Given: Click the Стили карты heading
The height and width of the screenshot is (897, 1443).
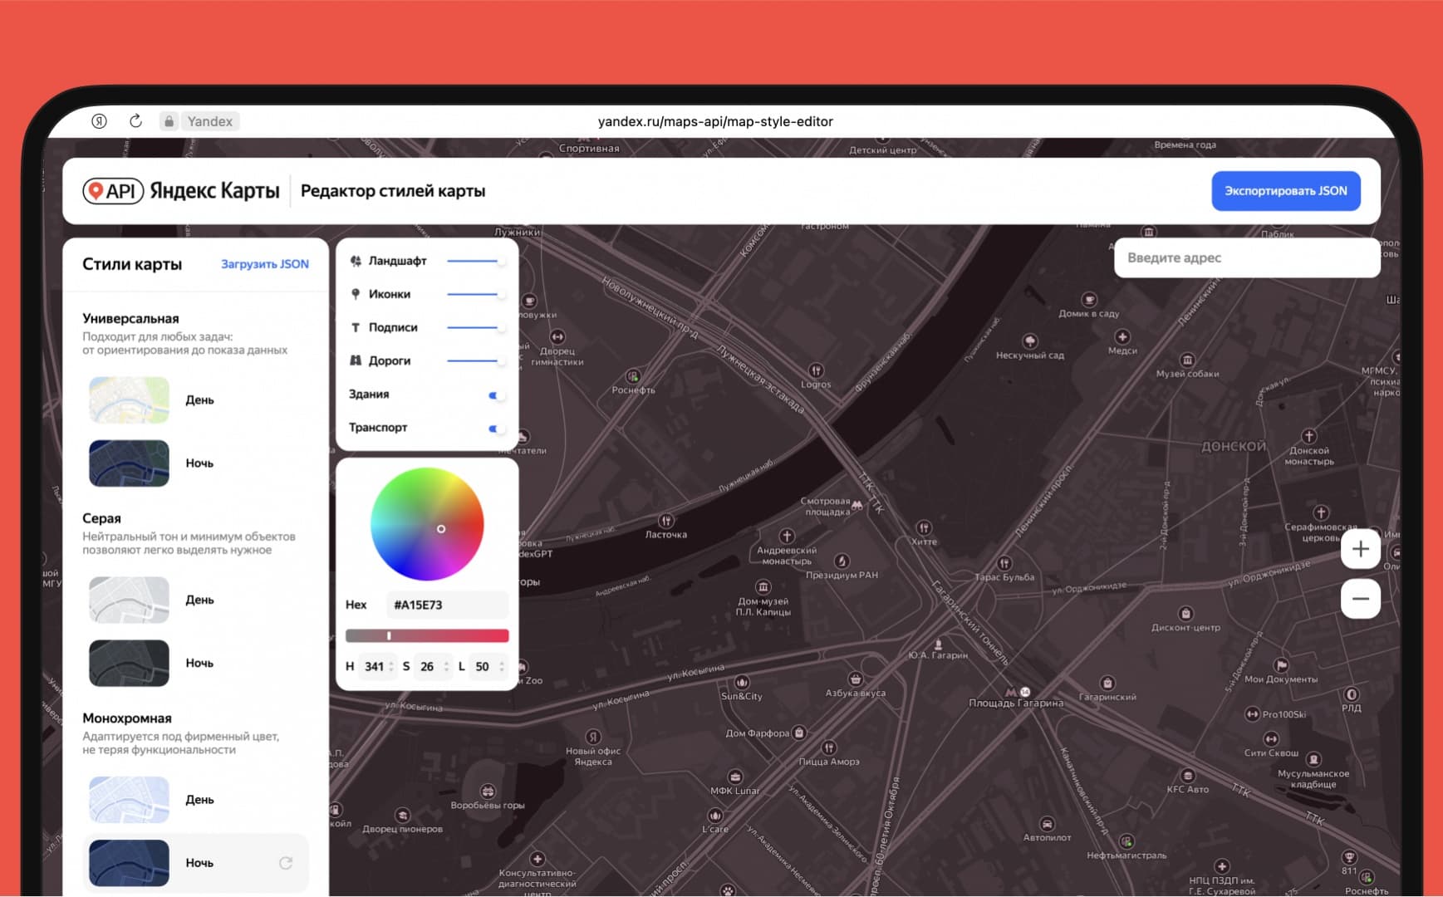Looking at the screenshot, I should [132, 264].
